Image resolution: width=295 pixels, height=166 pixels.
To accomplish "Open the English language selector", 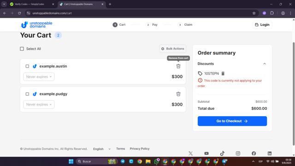I will 102,149.
